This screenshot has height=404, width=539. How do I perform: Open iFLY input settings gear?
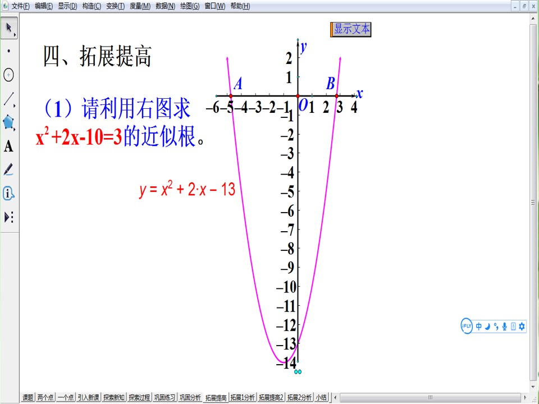[x=522, y=327]
